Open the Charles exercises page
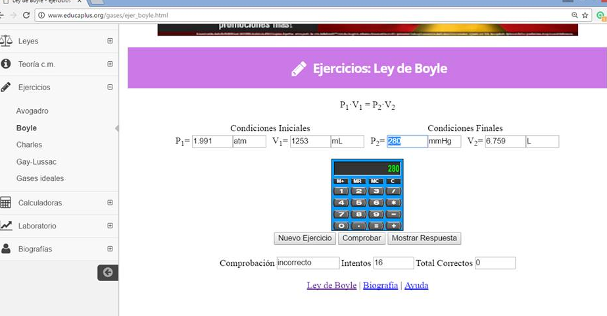Image resolution: width=607 pixels, height=316 pixels. pyautogui.click(x=29, y=145)
